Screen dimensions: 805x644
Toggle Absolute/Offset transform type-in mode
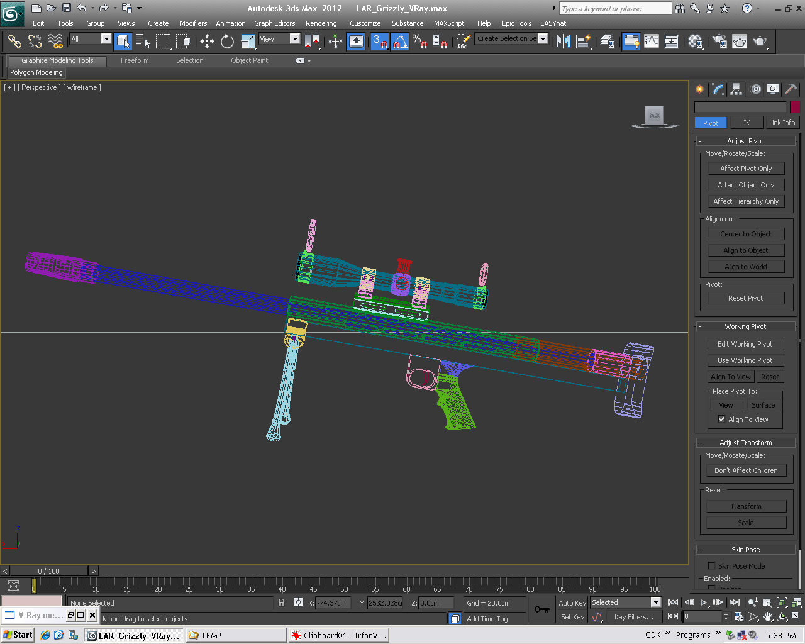(x=298, y=602)
